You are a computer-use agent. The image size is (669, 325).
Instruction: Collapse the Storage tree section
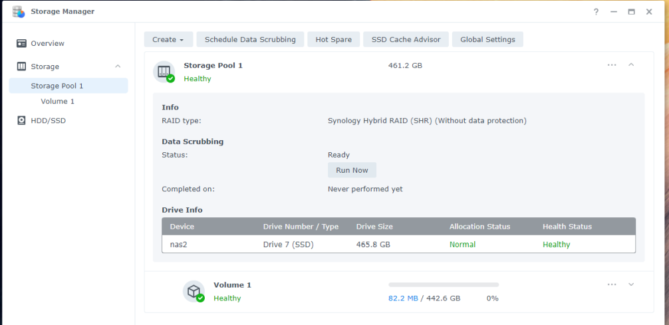coord(118,66)
